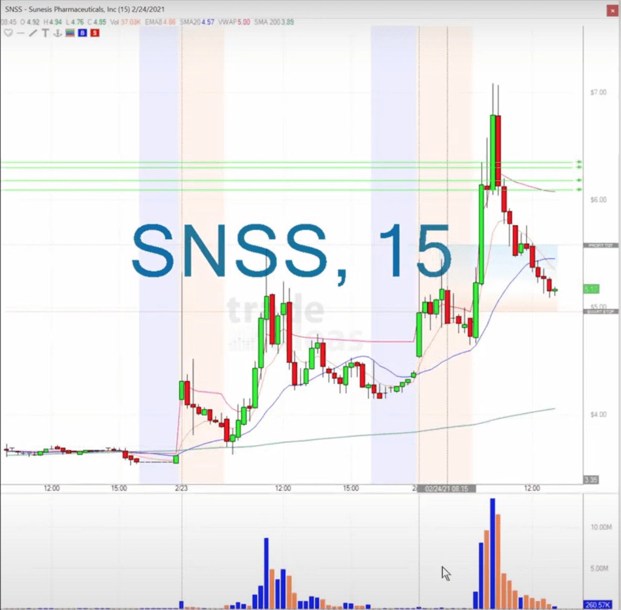The height and width of the screenshot is (610, 621).
Task: Click the H 4.94 high price readout
Action: pos(52,22)
